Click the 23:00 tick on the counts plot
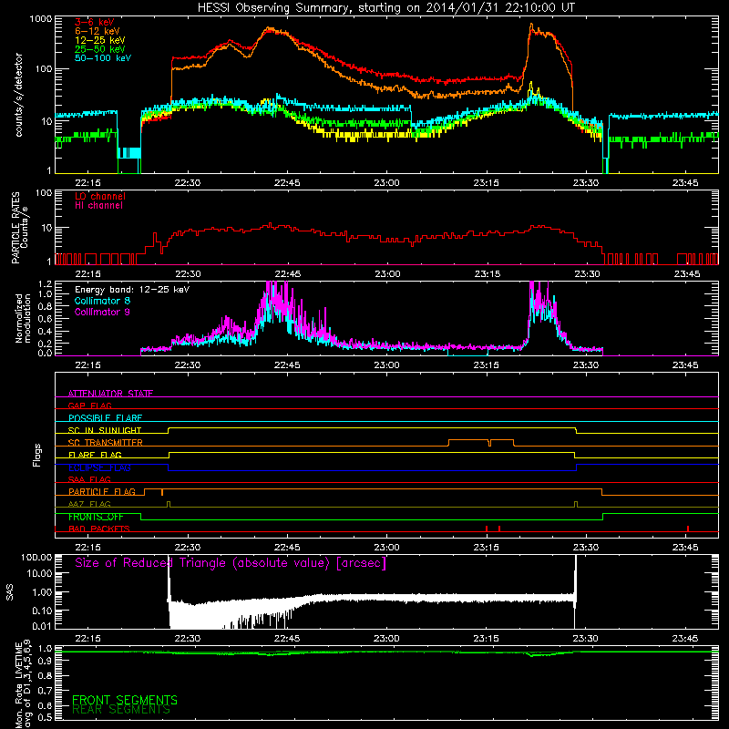 click(x=386, y=183)
